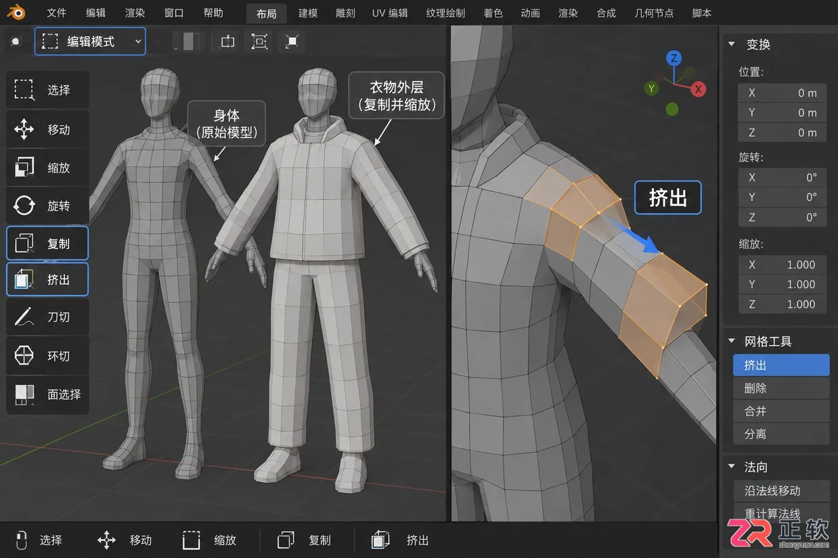The image size is (838, 558).
Task: Click the 旋转 X value field
Action: [x=782, y=178]
